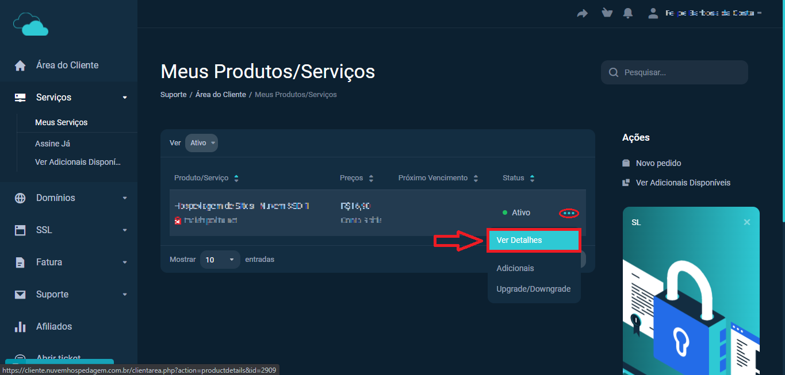Open the Assine Já submenu link
This screenshot has height=375, width=785.
coord(52,144)
